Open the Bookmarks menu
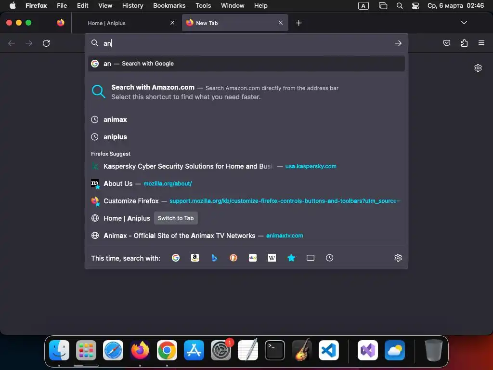 (x=169, y=5)
